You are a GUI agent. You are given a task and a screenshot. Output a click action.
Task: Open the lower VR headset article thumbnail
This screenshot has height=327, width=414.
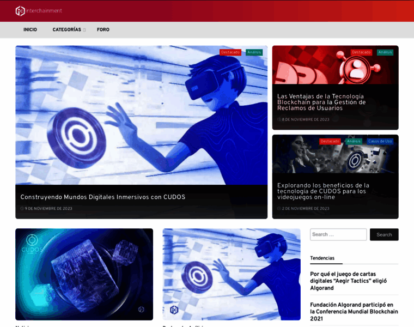pos(232,275)
